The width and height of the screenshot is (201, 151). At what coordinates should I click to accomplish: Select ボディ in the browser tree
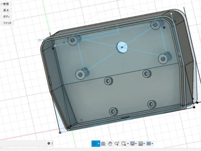6,16
